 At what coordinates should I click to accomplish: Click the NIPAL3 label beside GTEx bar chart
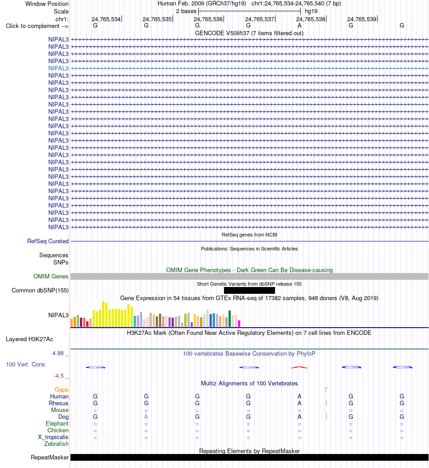coord(58,315)
